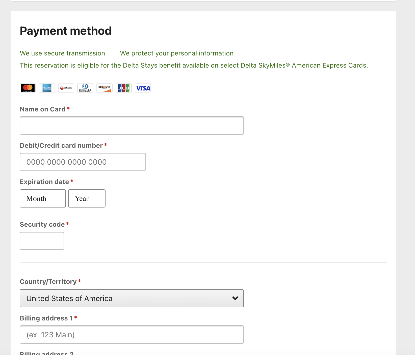415x355 pixels.
Task: Click the Delta Stays benefit eligibility notice
Action: 194,65
